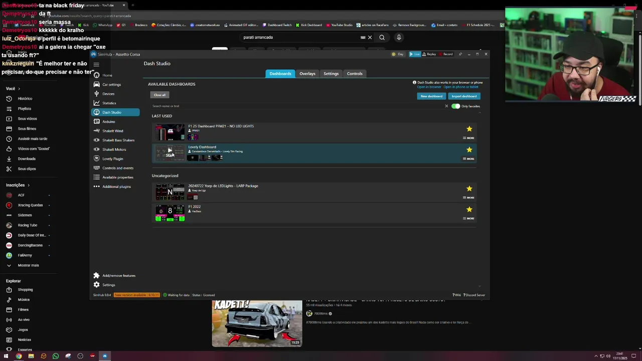The height and width of the screenshot is (361, 642).
Task: Open Histórico in YouTube sidebar
Action: (x=25, y=99)
